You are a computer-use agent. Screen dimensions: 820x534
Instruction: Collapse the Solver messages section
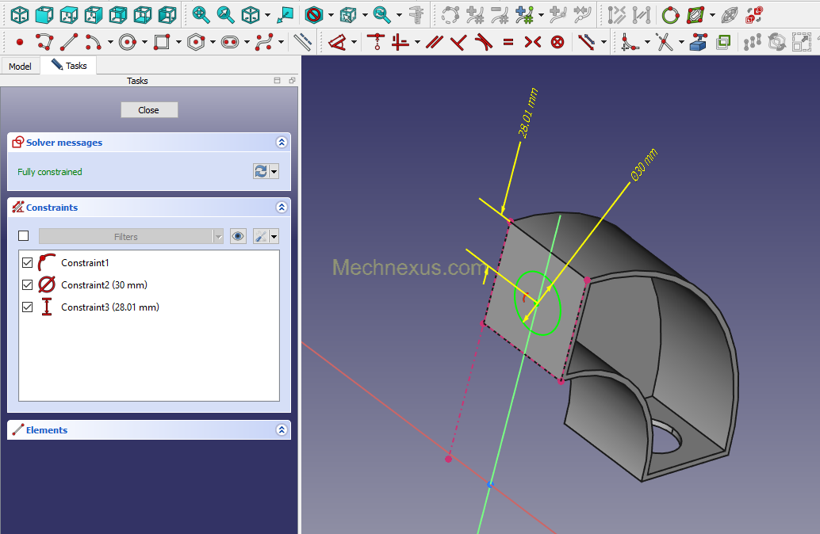coord(281,143)
